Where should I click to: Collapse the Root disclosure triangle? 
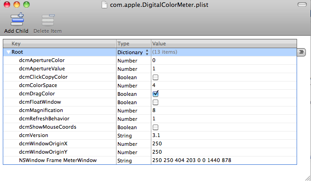coord(8,52)
